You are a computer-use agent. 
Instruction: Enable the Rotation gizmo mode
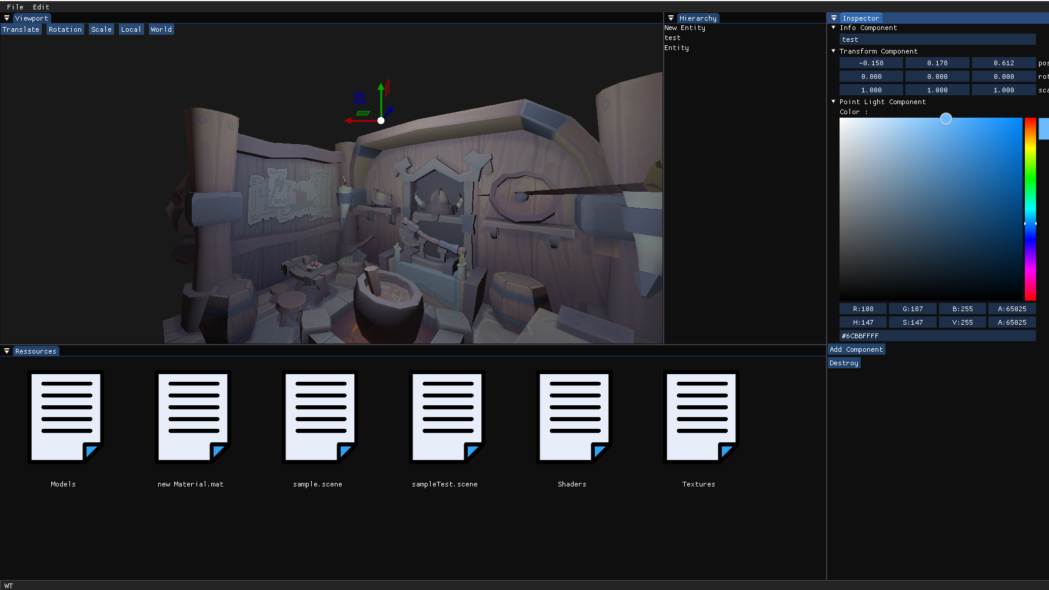tap(65, 29)
